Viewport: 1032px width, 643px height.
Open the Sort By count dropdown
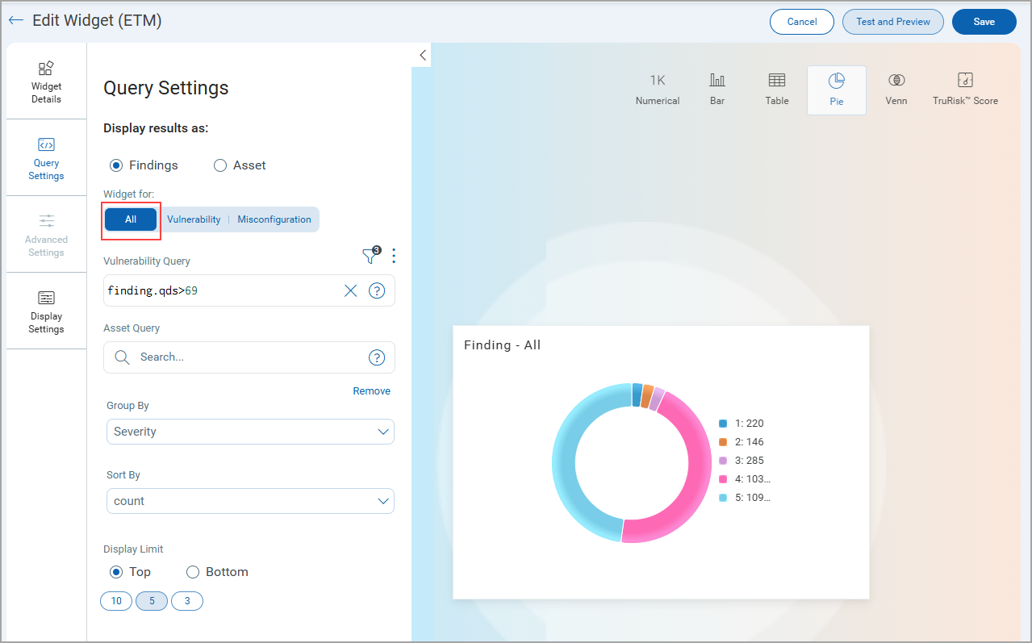(x=250, y=501)
